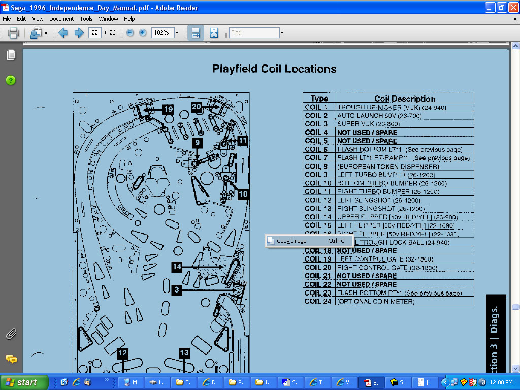The image size is (520, 390).
Task: Click the current page number field
Action: coord(94,32)
